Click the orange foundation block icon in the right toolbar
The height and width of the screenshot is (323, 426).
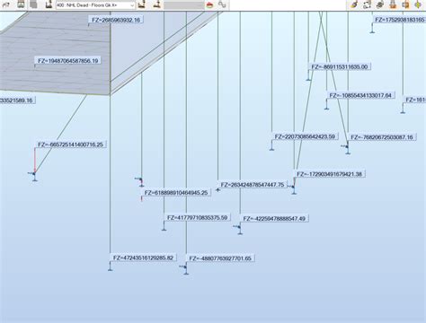pyautogui.click(x=393, y=4)
